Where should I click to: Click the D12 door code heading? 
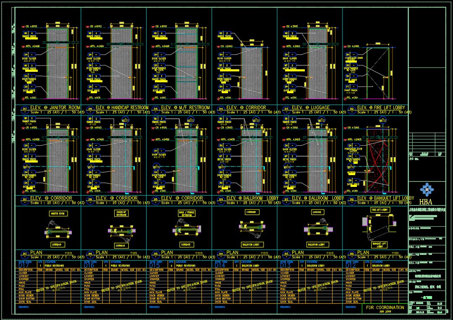[351, 265]
